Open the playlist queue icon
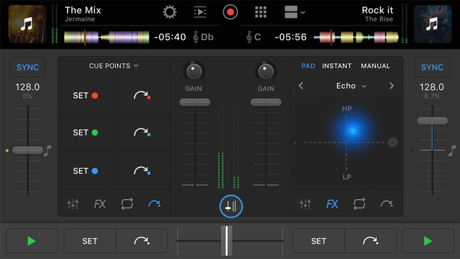 (200, 12)
